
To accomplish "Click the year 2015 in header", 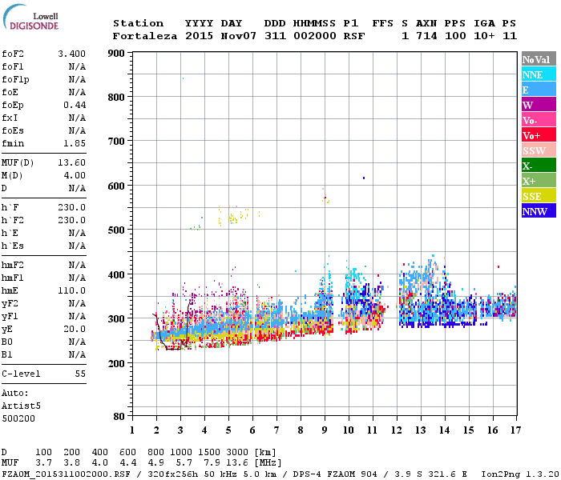I will coord(199,36).
